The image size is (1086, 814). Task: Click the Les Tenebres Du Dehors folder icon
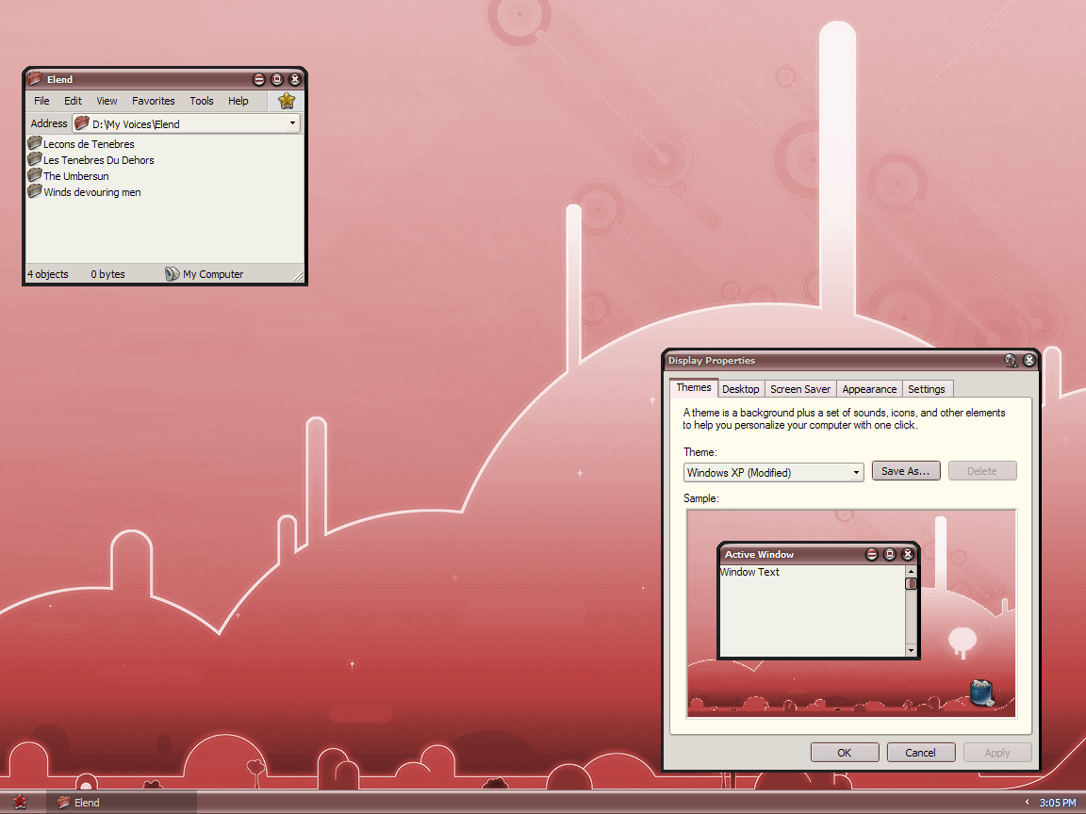pyautogui.click(x=35, y=159)
